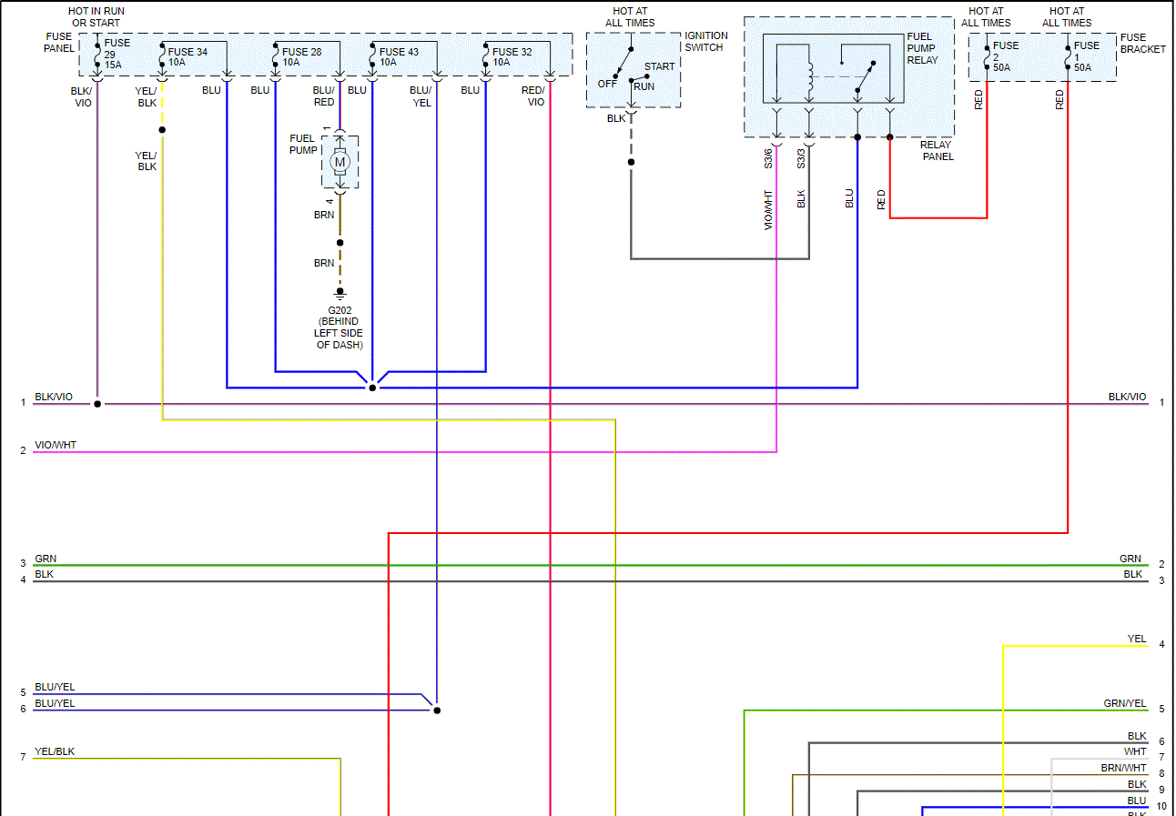Image resolution: width=1176 pixels, height=816 pixels.
Task: Click the "BRN/WHT" wire label
Action: 1123,769
